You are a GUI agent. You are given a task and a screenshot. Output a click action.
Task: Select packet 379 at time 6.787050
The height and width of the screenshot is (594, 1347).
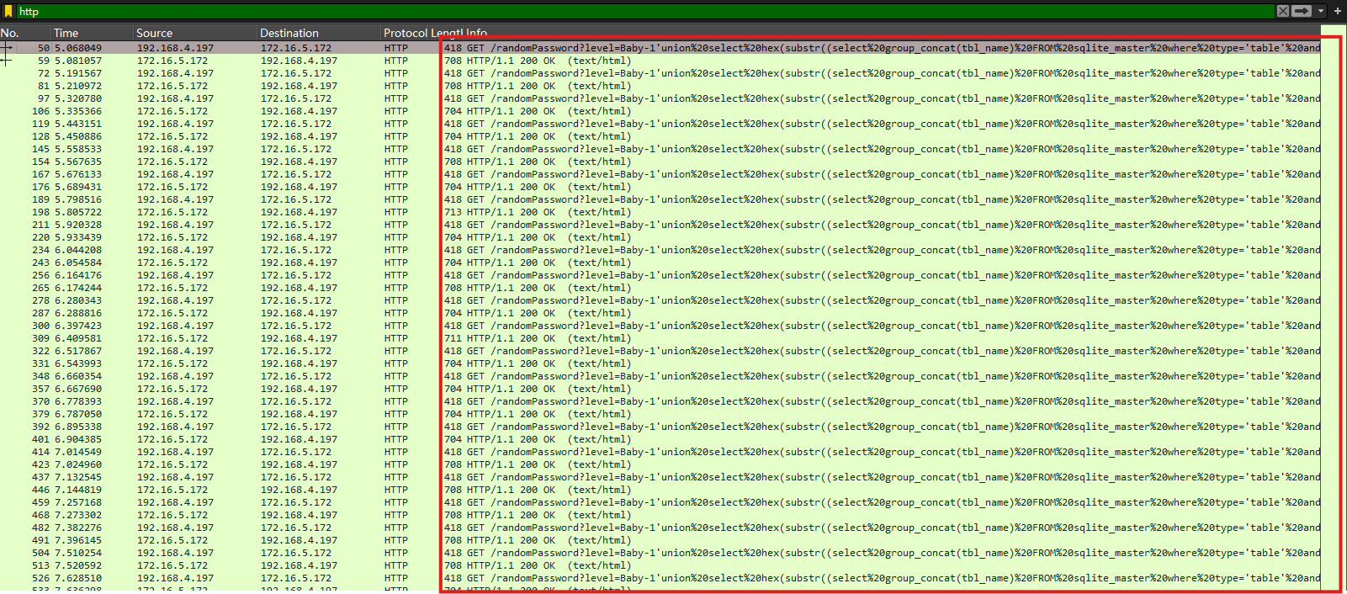660,414
